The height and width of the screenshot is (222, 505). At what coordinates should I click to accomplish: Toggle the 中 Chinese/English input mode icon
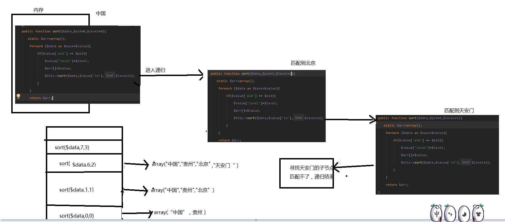(436, 213)
